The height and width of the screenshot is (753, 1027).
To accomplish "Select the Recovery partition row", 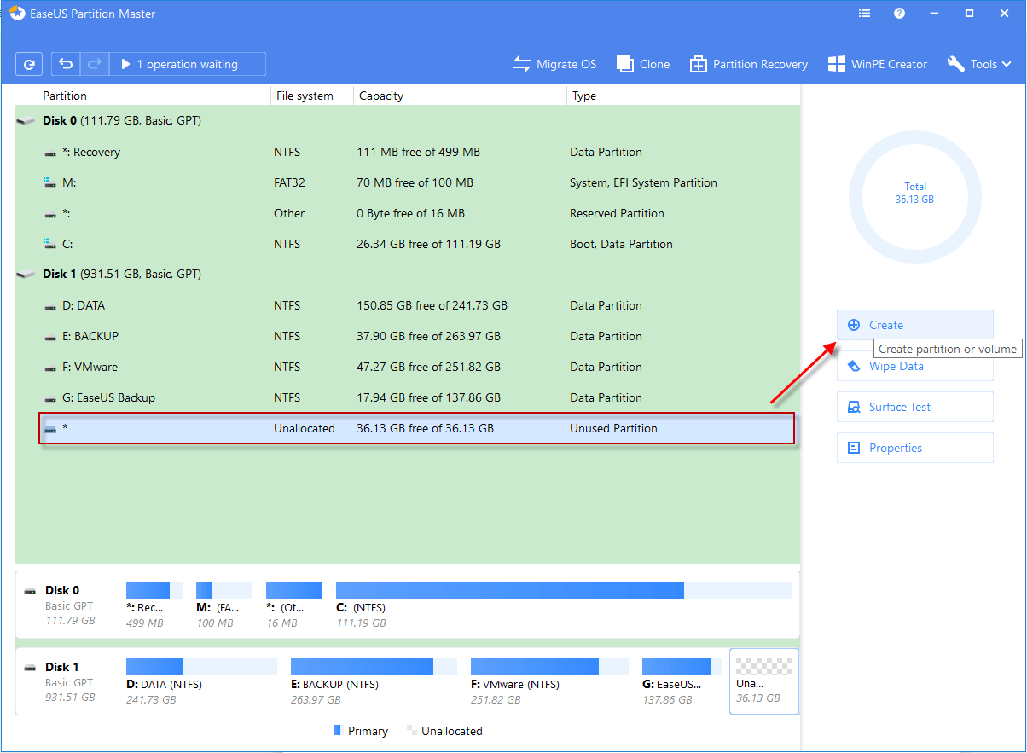I will point(408,152).
